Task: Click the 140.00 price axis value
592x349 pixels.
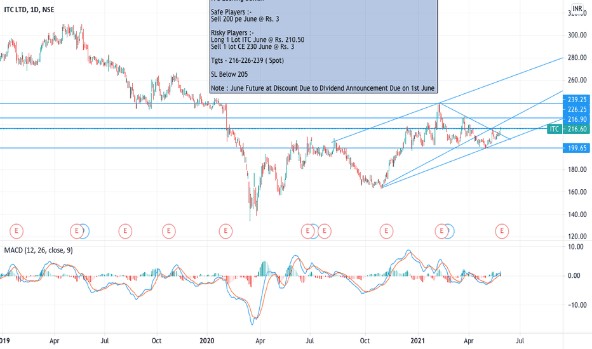Action: [x=577, y=214]
